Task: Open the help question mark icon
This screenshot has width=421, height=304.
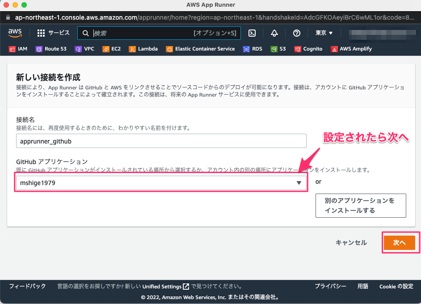Action: [296, 33]
